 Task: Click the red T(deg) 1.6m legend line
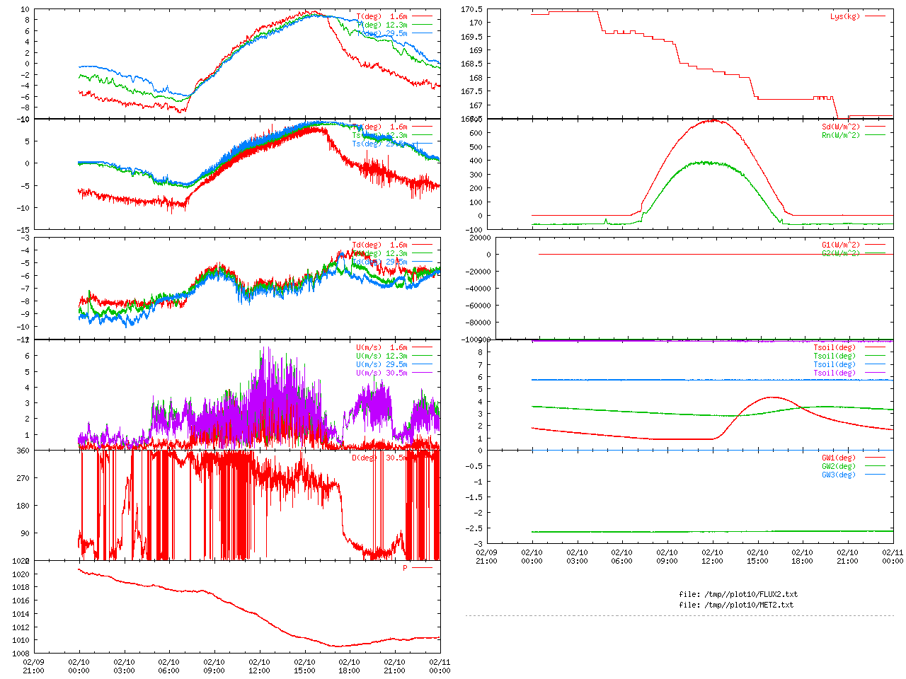click(422, 16)
